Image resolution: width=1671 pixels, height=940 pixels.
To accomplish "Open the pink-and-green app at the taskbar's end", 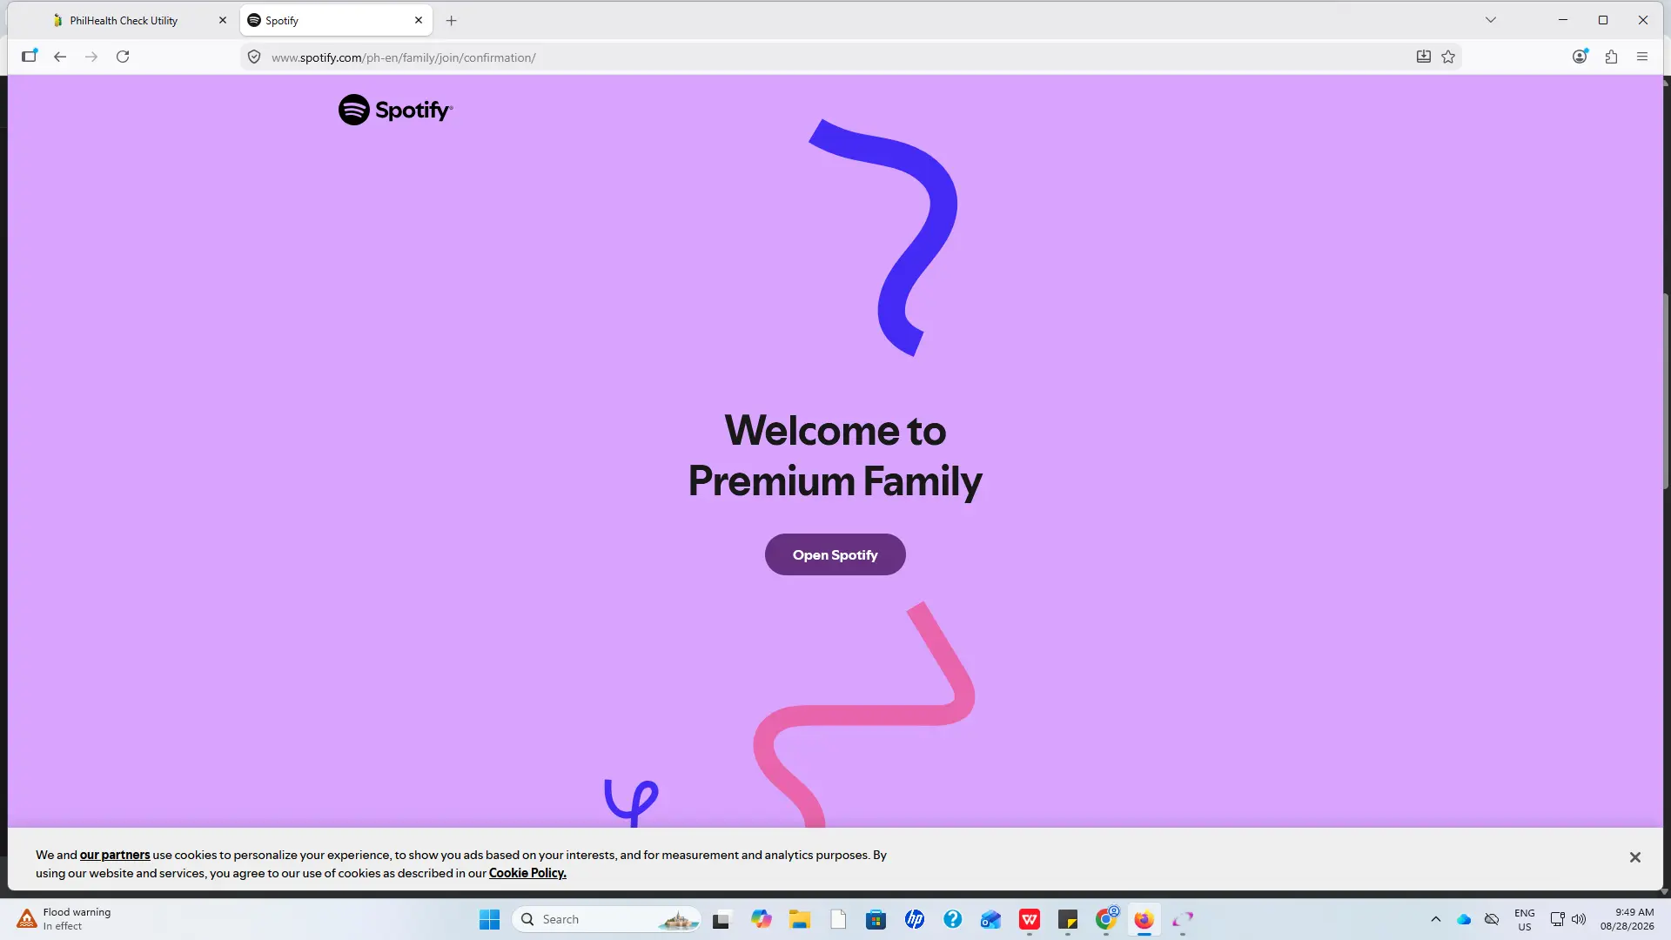I will click(x=1183, y=919).
